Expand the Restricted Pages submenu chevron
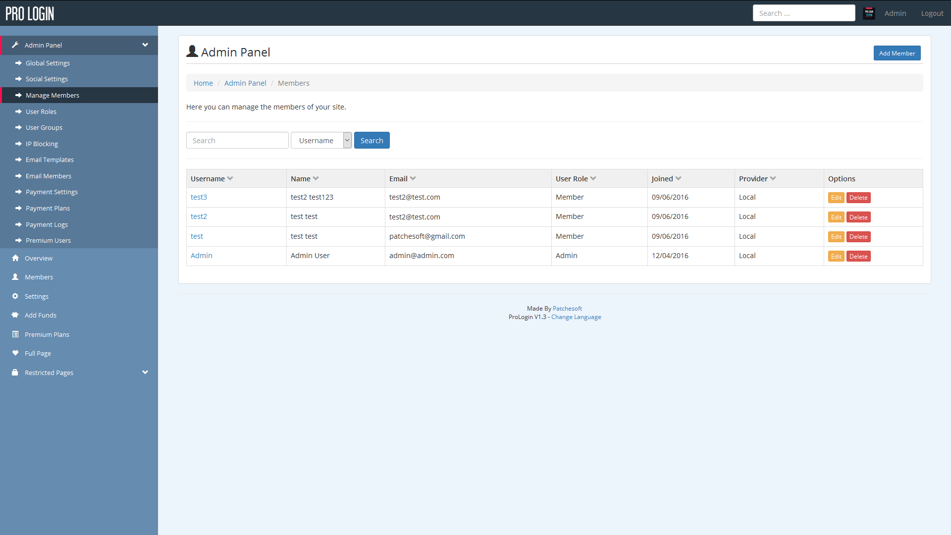The image size is (951, 535). 145,373
